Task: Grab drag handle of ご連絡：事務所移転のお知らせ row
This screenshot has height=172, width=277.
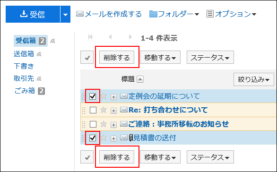Action: point(84,125)
